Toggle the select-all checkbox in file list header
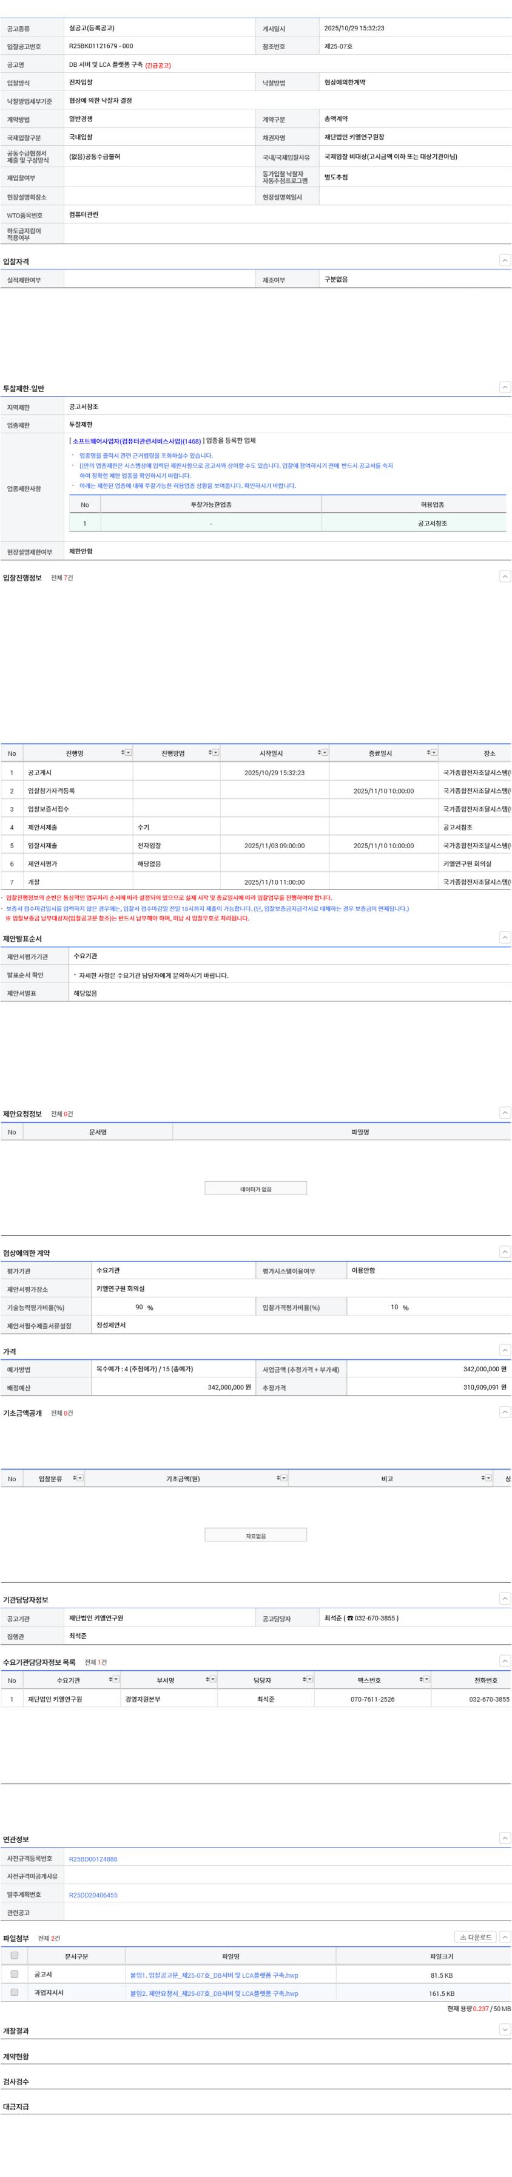The width and height of the screenshot is (512, 2177). pos(15,1956)
